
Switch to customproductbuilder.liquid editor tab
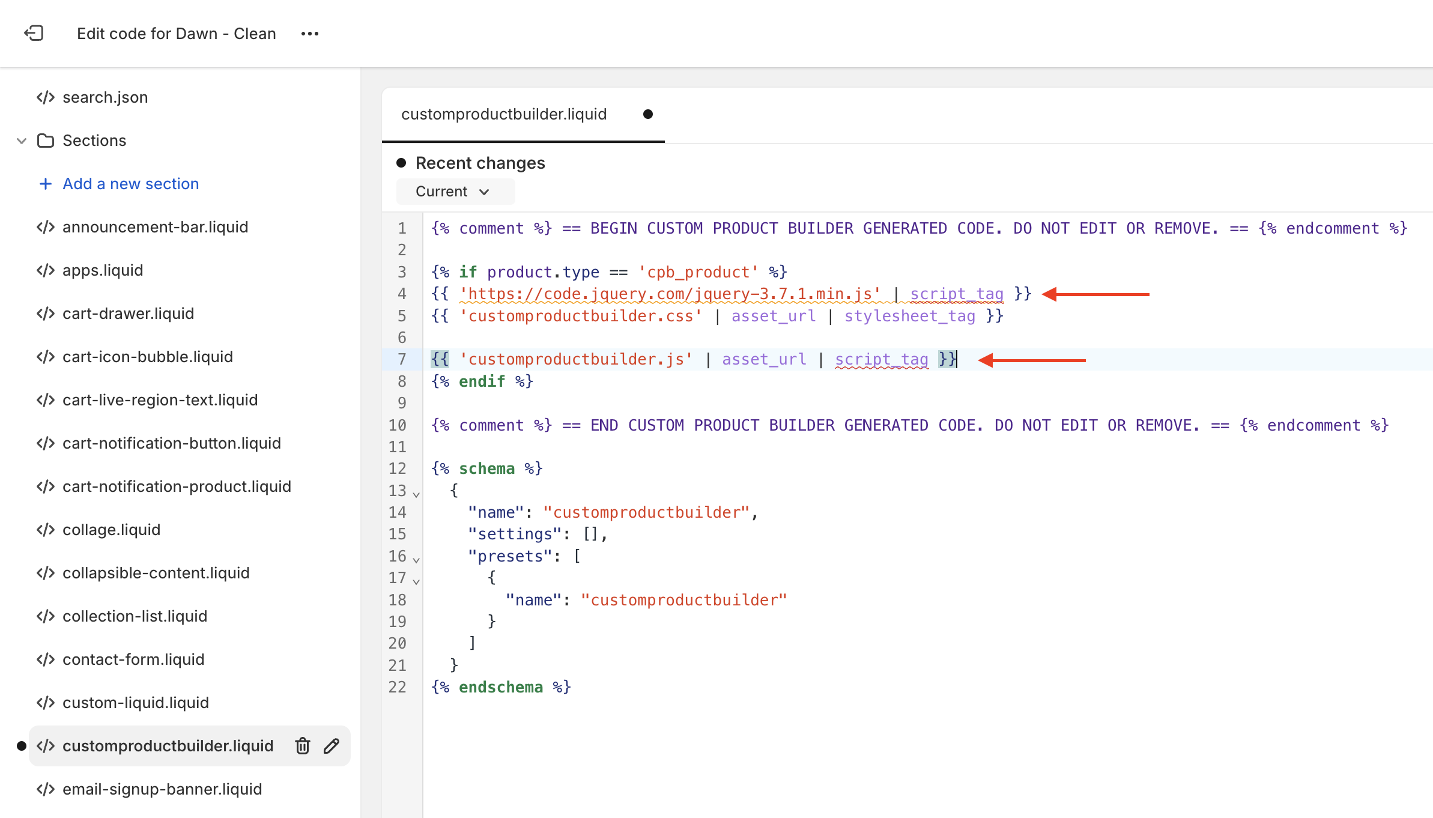(x=504, y=114)
